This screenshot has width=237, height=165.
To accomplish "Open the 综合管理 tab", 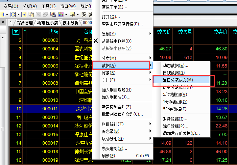I will click(x=25, y=23).
